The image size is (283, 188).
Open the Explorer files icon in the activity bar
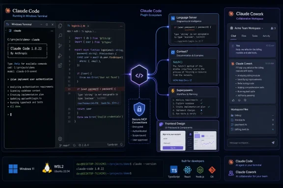(x=60, y=26)
